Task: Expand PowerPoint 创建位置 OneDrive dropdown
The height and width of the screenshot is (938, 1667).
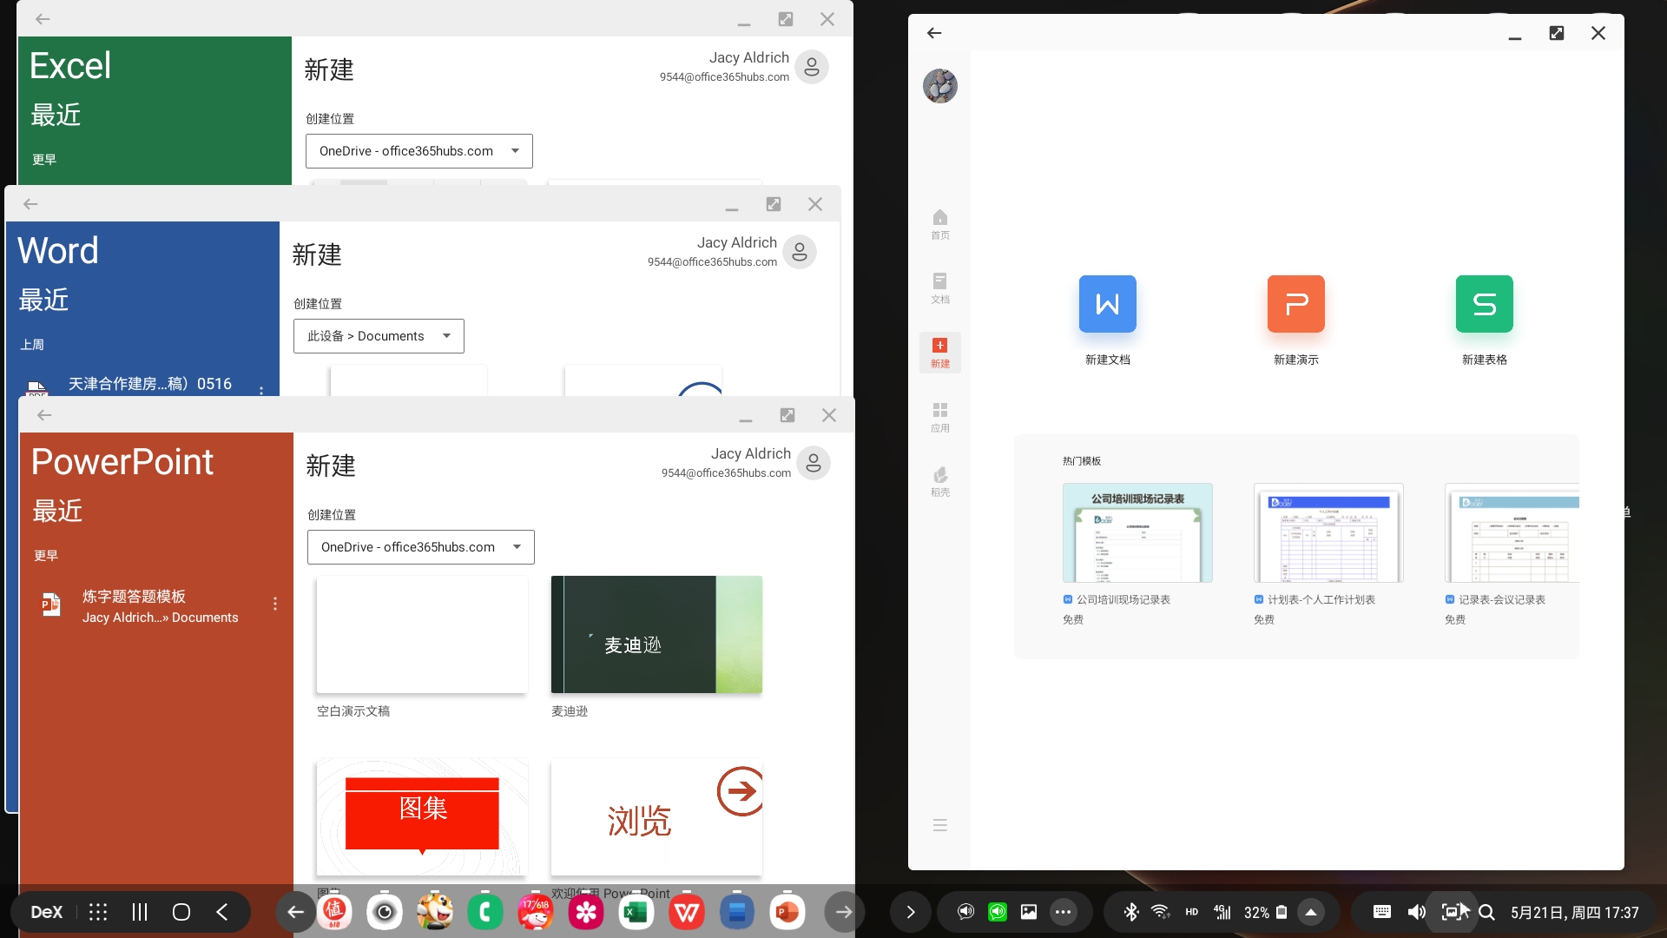Action: [420, 547]
